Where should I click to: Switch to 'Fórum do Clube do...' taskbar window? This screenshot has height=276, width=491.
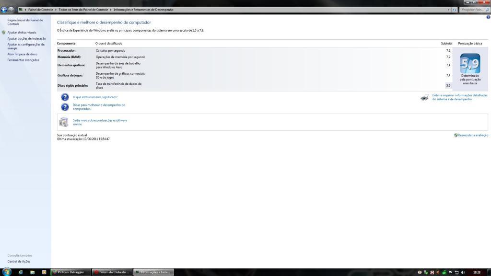tap(112, 272)
